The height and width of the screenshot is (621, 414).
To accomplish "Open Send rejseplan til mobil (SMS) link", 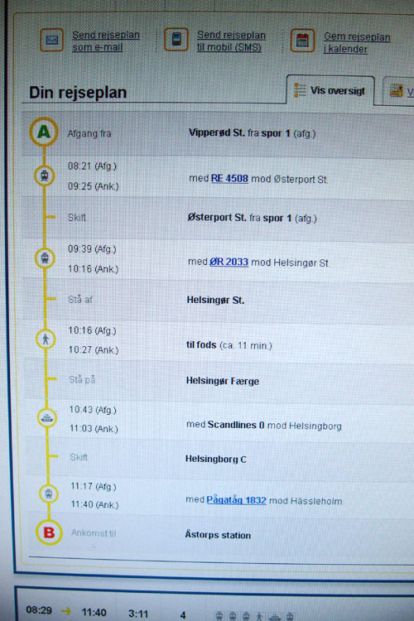I will (x=231, y=41).
